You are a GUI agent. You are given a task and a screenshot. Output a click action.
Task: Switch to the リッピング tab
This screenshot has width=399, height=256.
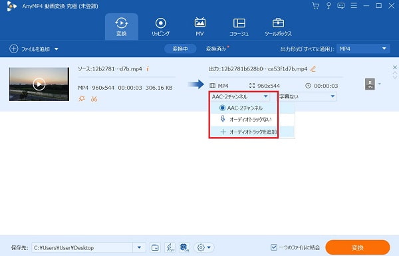(160, 27)
